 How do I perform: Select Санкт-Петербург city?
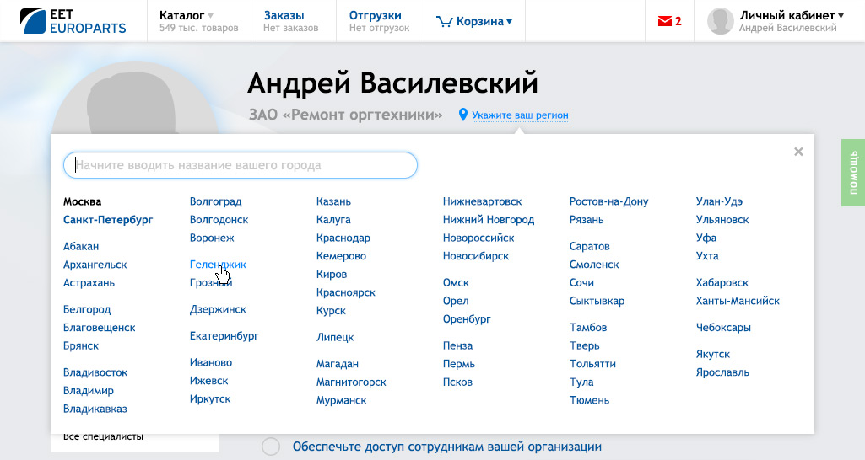click(108, 220)
